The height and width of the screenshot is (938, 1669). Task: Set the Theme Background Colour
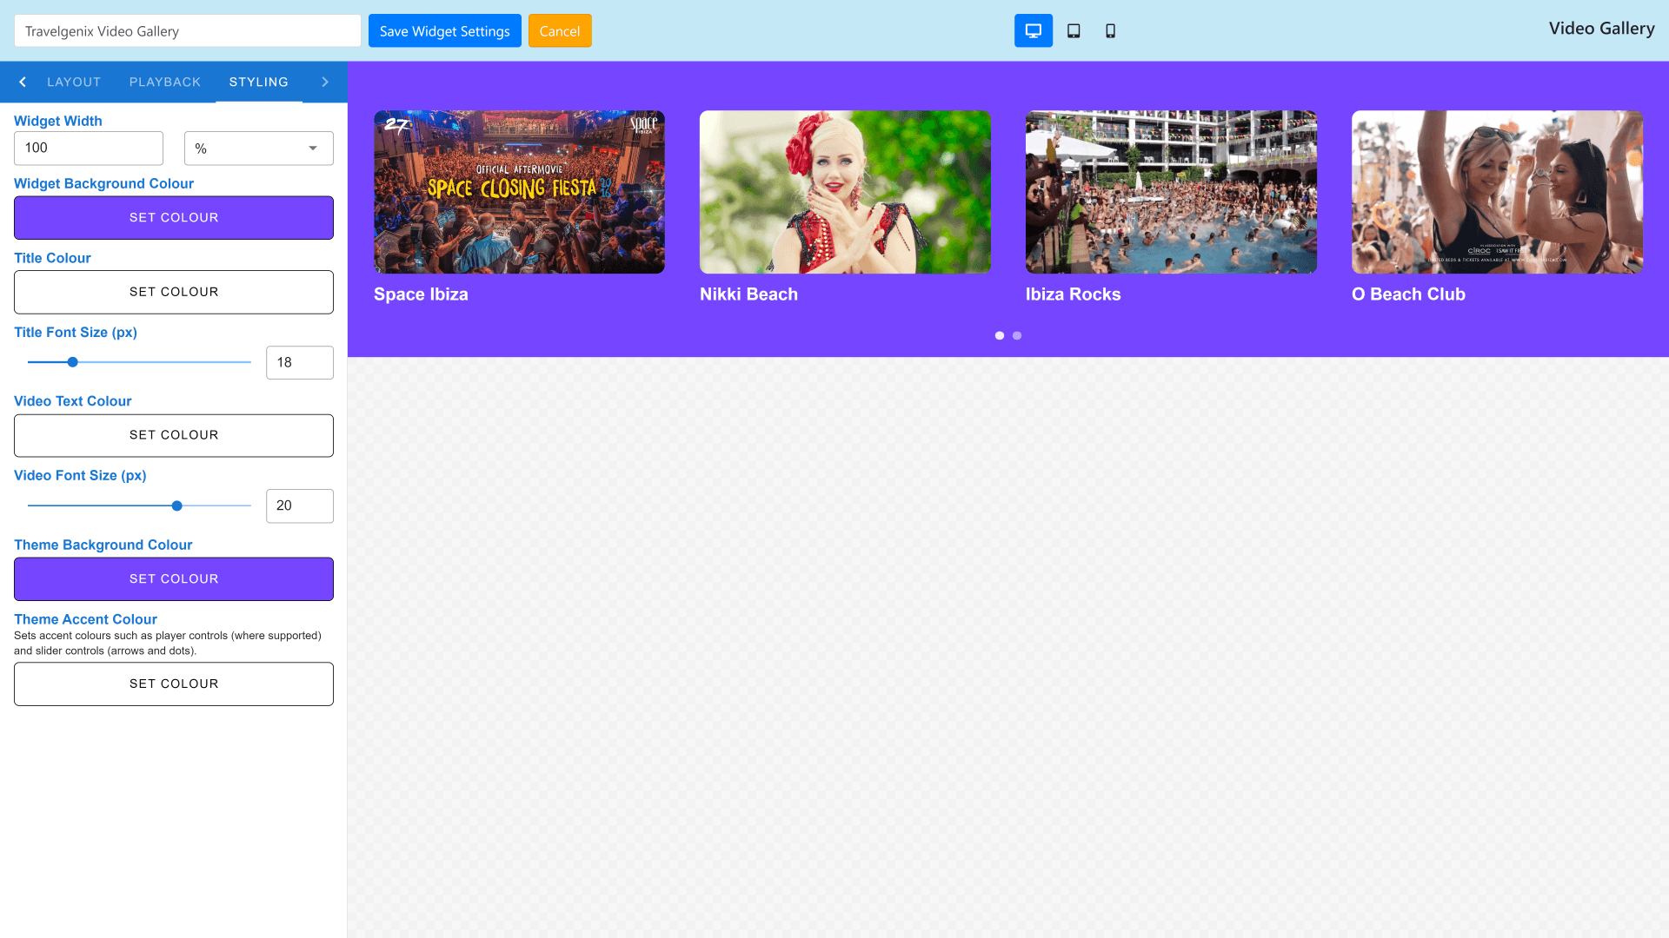174,578
